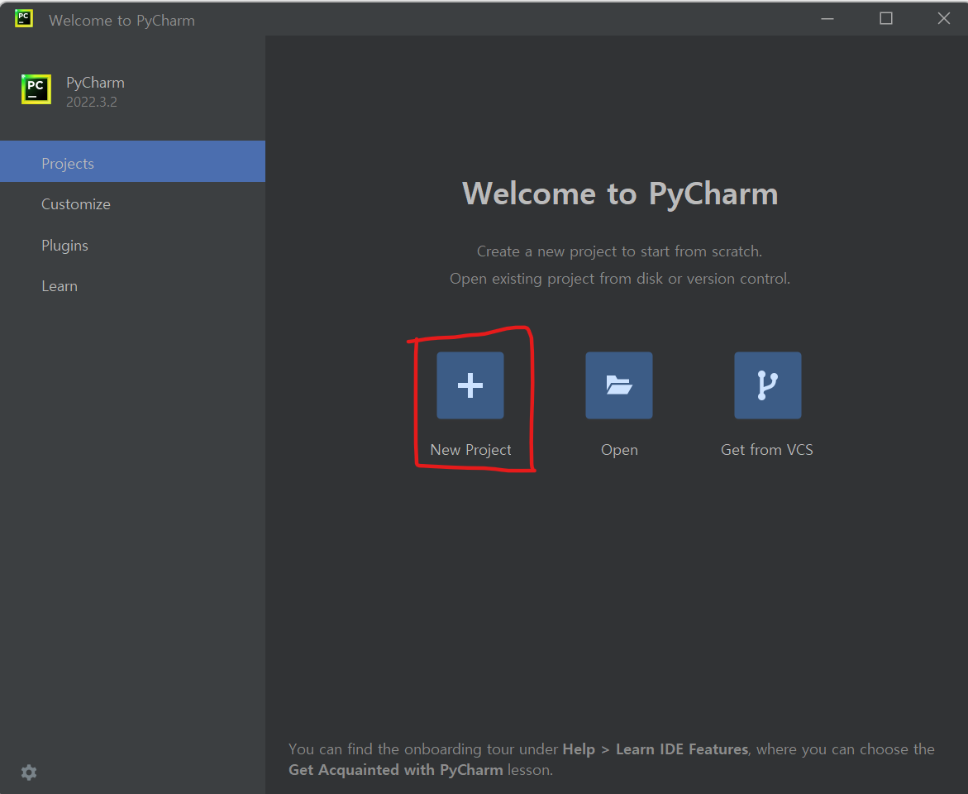Screen dimensions: 968x794
Task: Click the New Project label
Action: 470,450
